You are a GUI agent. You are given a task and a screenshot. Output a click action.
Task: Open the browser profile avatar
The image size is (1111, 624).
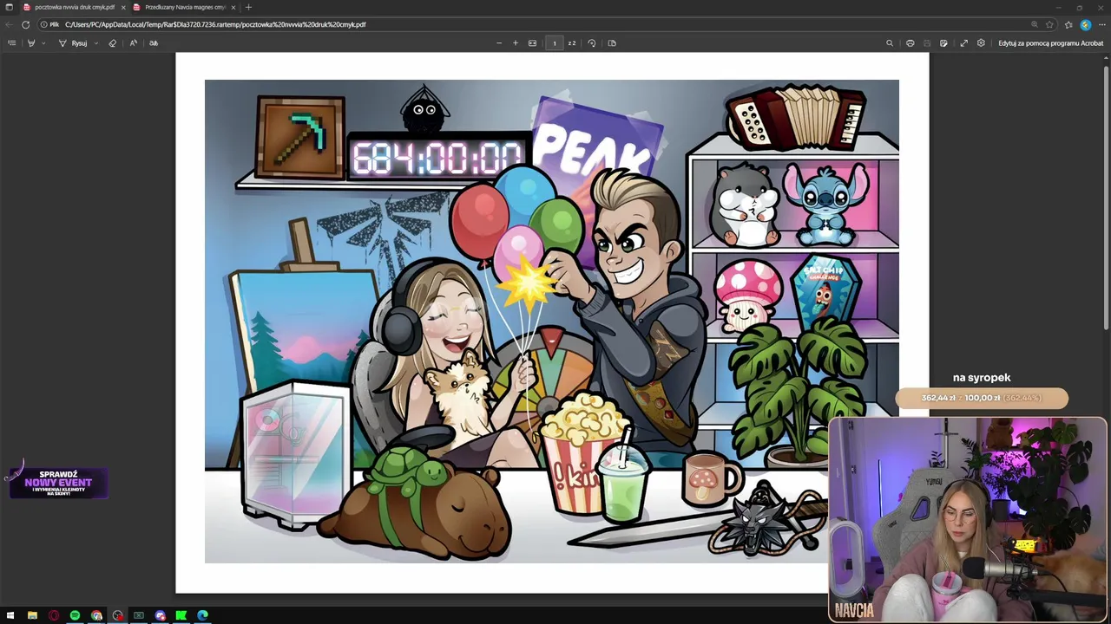point(1086,24)
